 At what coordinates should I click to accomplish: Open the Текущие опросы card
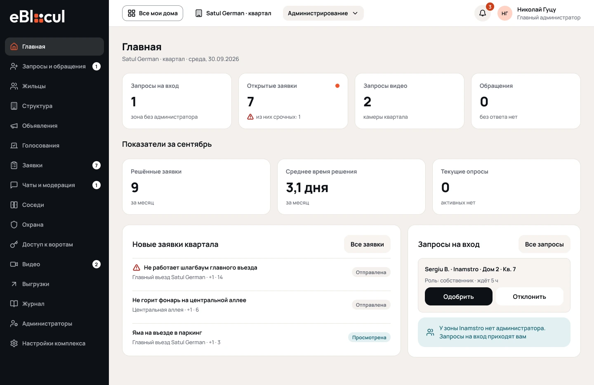click(x=507, y=187)
